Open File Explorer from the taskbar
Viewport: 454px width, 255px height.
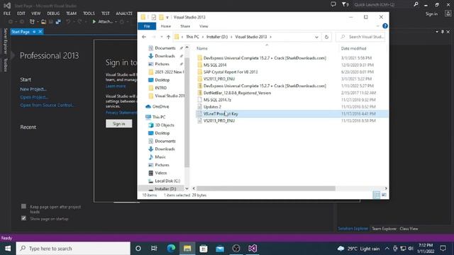[187, 249]
